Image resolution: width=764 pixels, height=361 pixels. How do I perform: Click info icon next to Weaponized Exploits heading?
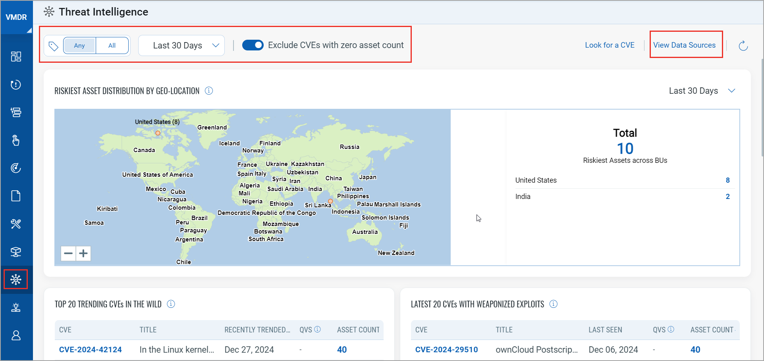[553, 304]
